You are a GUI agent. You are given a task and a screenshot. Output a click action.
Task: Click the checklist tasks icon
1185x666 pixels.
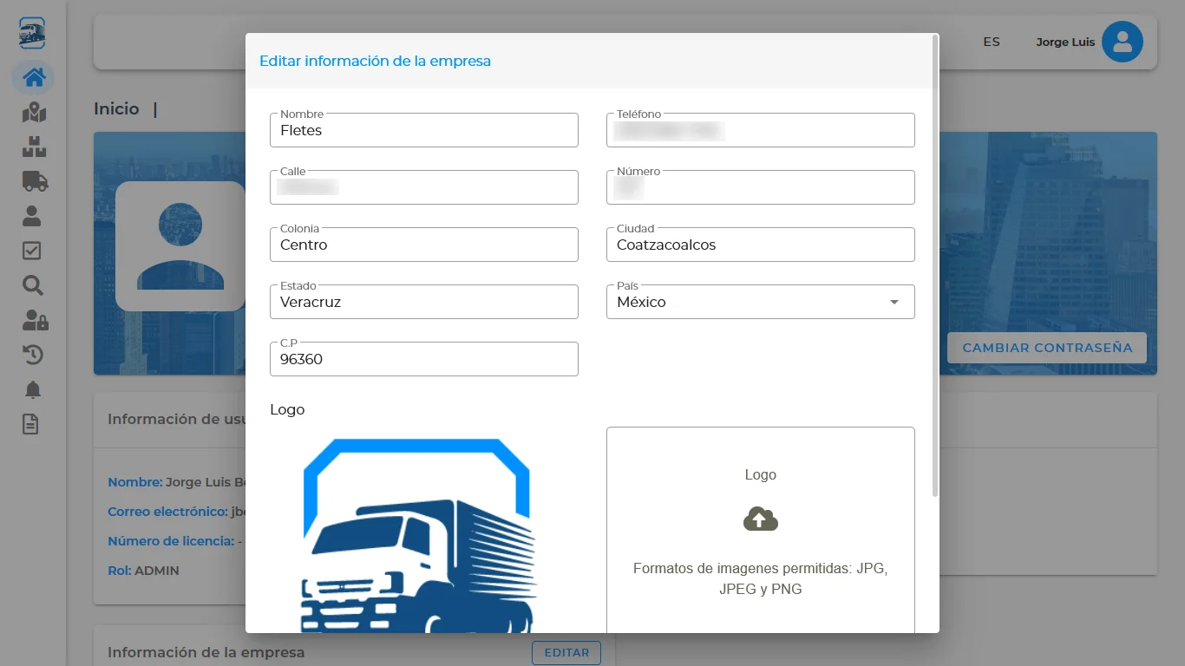pyautogui.click(x=32, y=251)
